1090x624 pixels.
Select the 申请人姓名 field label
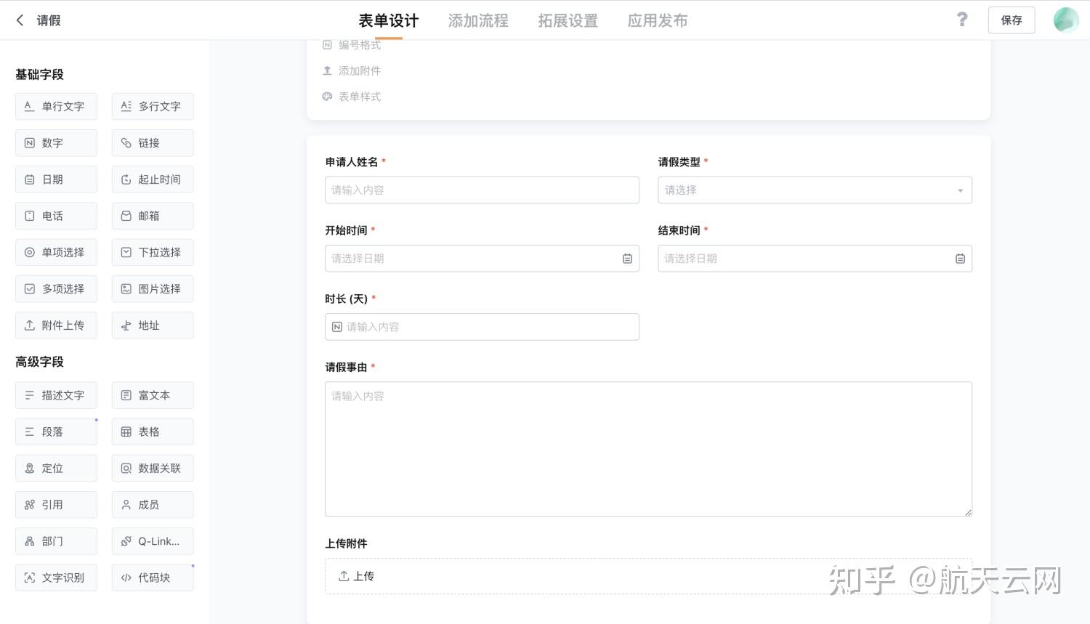tap(352, 162)
